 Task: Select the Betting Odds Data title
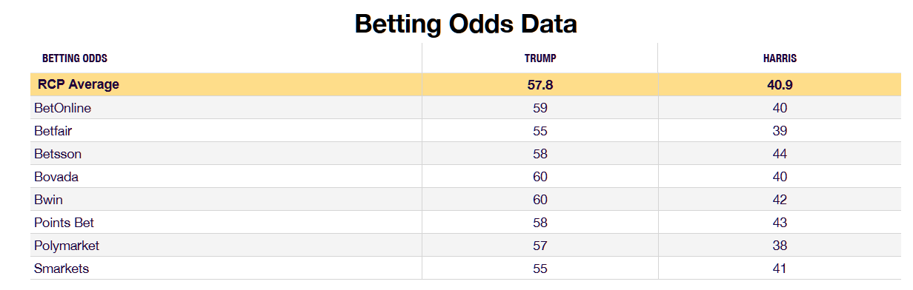click(x=465, y=24)
